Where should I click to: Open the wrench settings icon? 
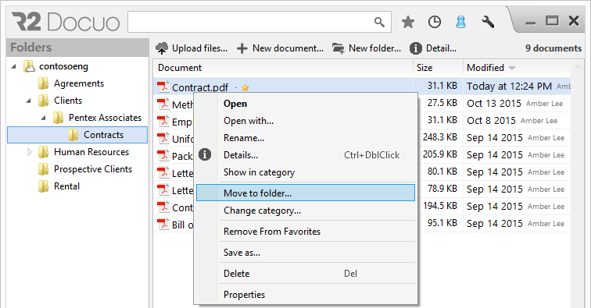click(488, 22)
